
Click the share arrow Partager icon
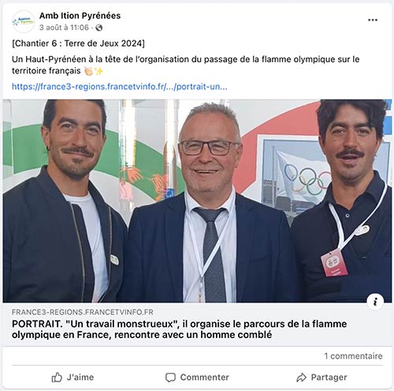301,378
